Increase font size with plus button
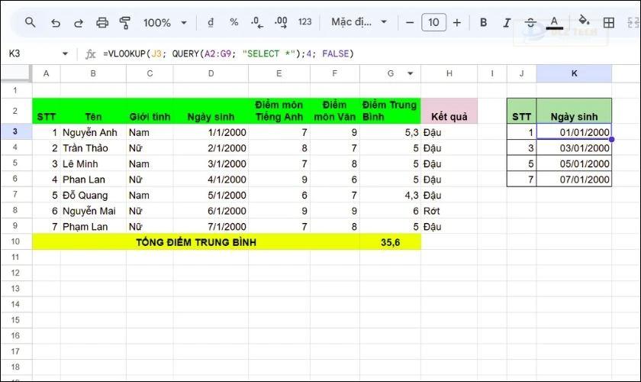 click(x=457, y=22)
